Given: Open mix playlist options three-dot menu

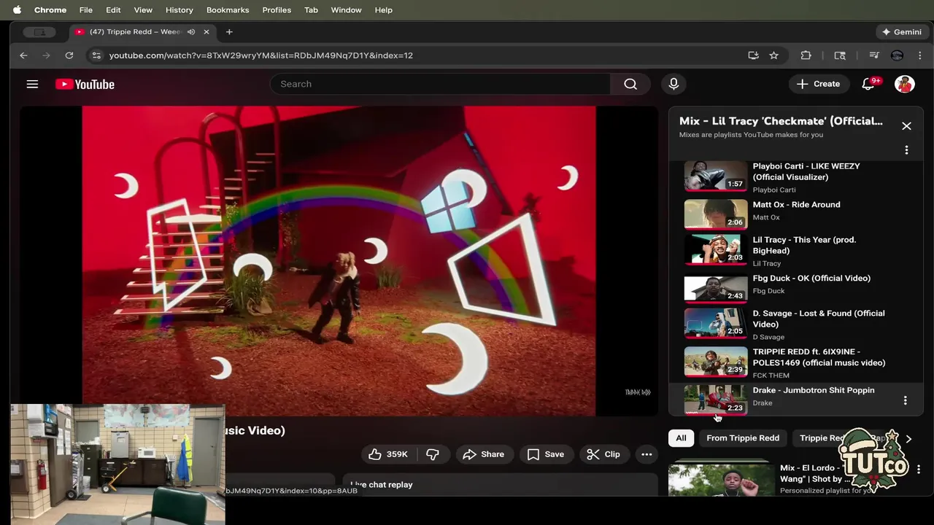Looking at the screenshot, I should tap(906, 150).
